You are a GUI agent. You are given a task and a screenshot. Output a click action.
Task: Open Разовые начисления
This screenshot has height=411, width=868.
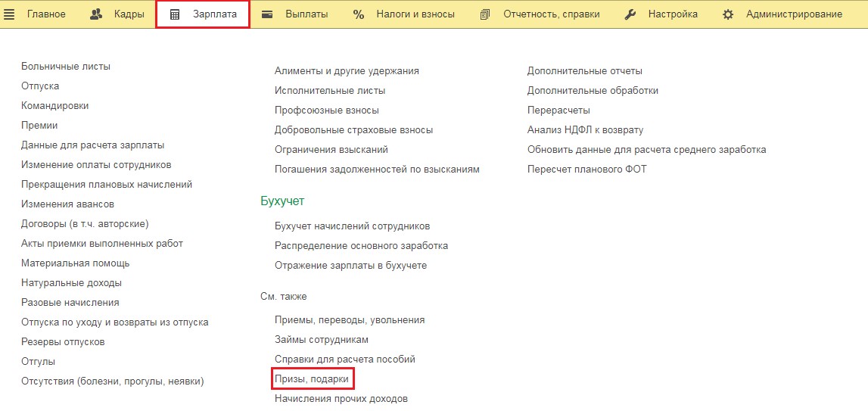pyautogui.click(x=70, y=303)
